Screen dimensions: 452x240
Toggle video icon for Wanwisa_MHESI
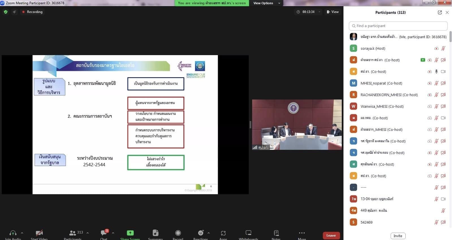pyautogui.click(x=443, y=106)
